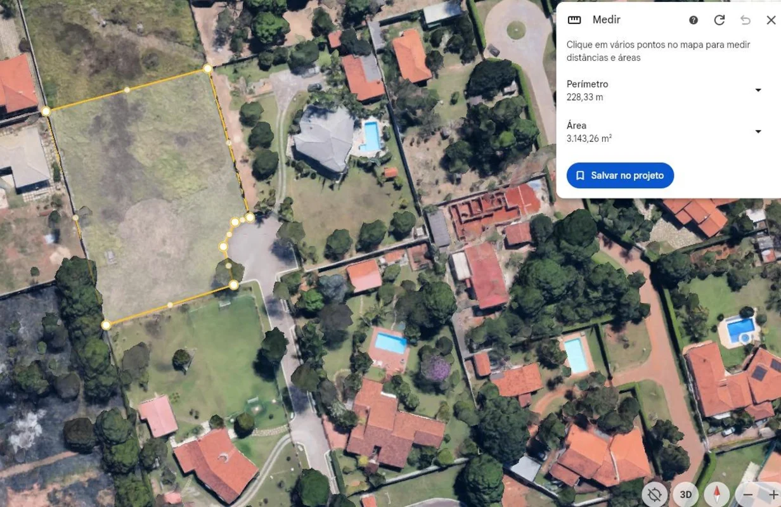
Task: Click the midpoint handle on the top edge
Action: (127, 90)
